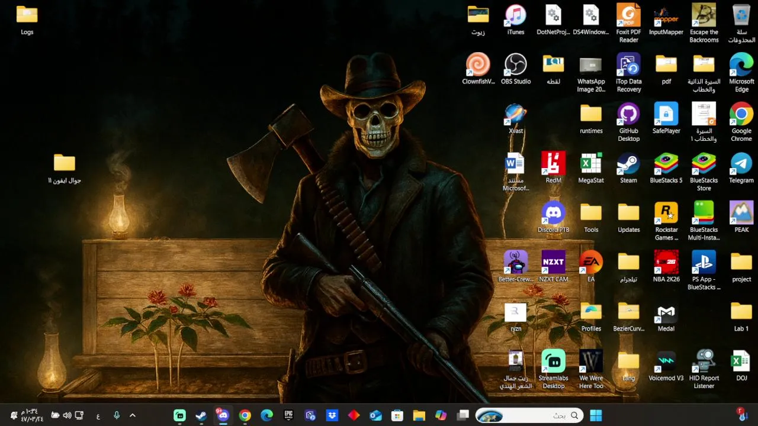Open the ClownfishVoiceChanger desktop icon
758x426 pixels.
(478, 69)
